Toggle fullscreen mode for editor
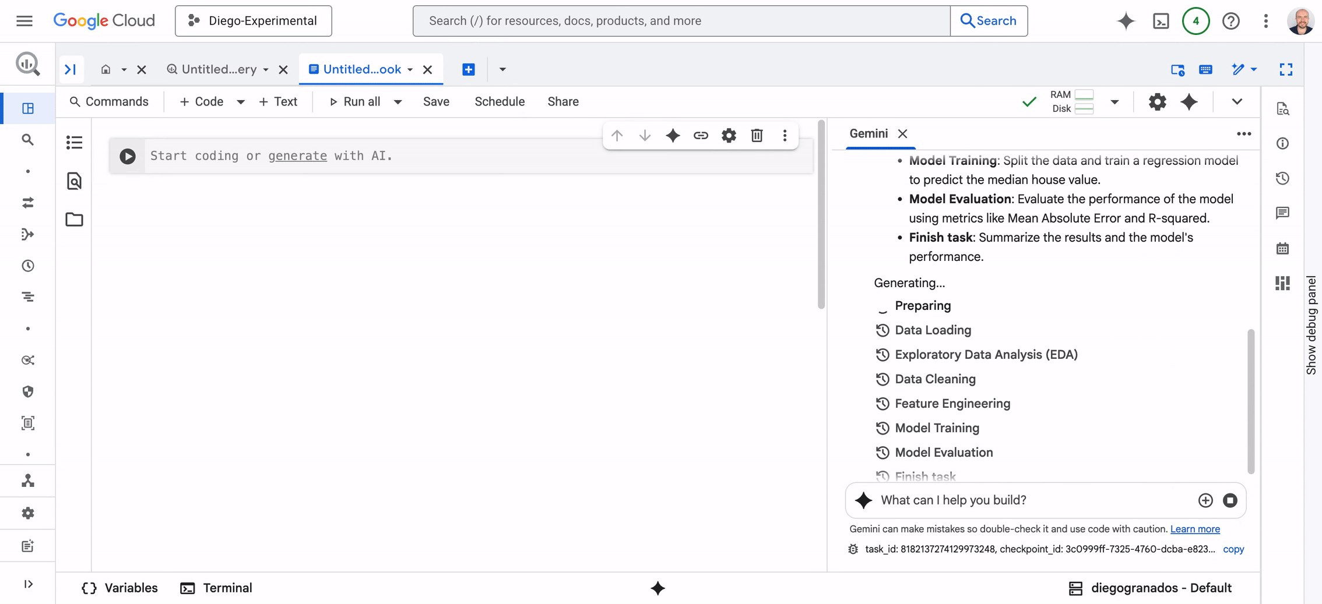 1286,70
